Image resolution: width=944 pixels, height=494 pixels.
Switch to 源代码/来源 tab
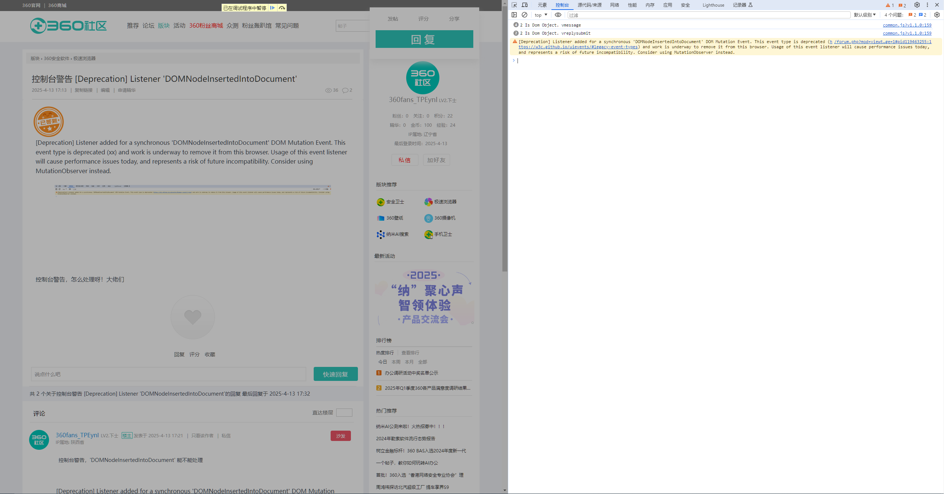click(589, 5)
